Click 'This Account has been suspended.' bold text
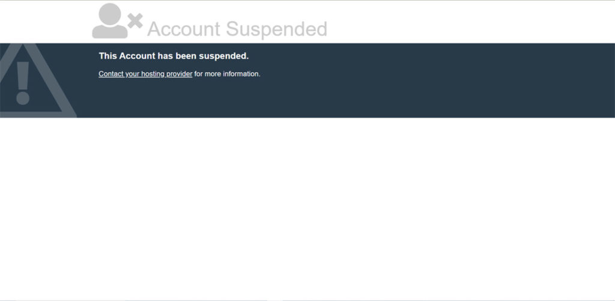Viewport: 615px width, 301px height. click(174, 56)
